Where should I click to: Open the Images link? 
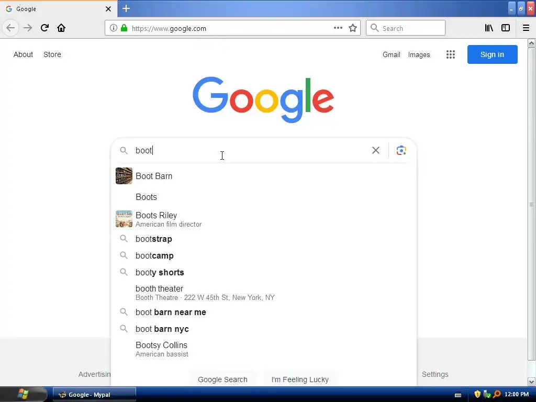419,54
